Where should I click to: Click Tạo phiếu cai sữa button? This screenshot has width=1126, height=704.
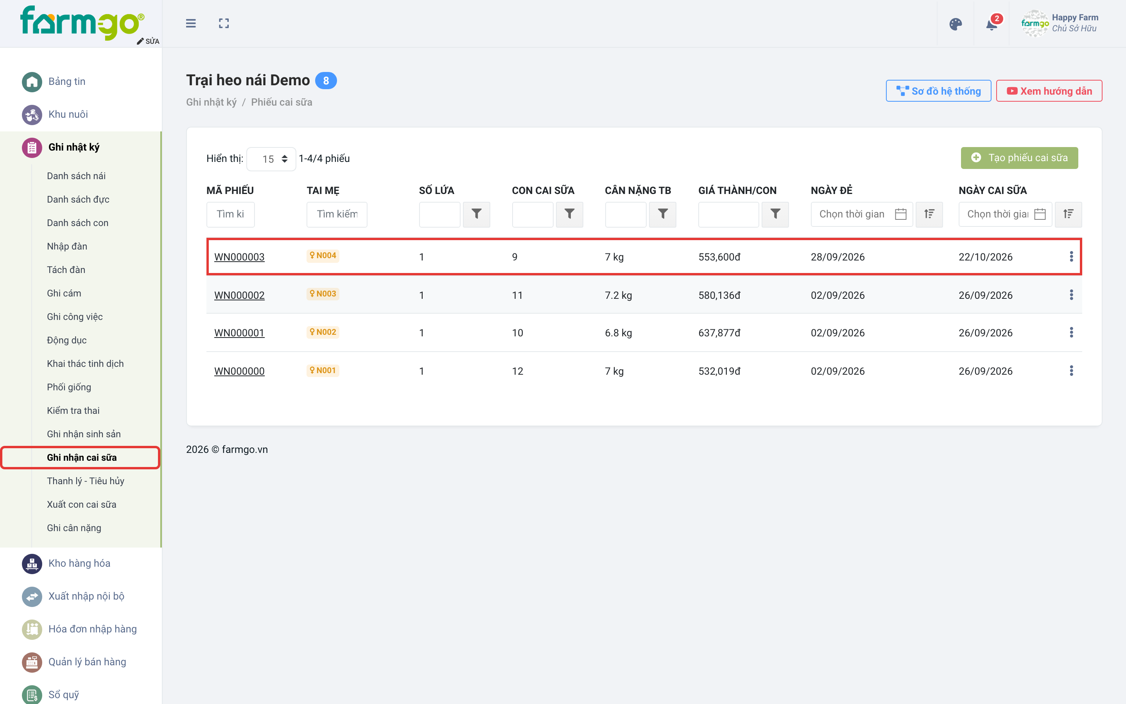(x=1019, y=158)
